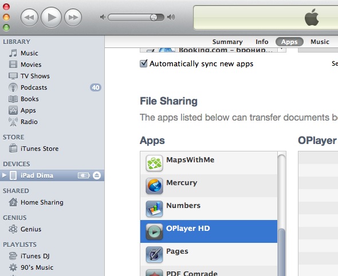
Task: Click the OPlayer HD name in the list
Action: [x=188, y=228]
